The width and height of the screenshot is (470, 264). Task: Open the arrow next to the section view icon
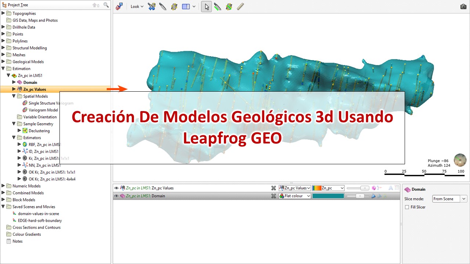tap(194, 7)
